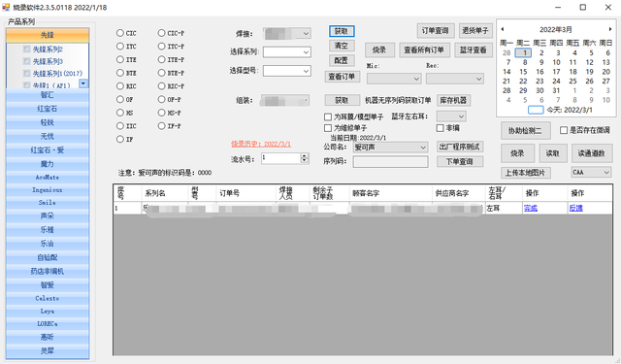
Task: Check the 先锋系列2 tree item box
Action: click(27, 50)
